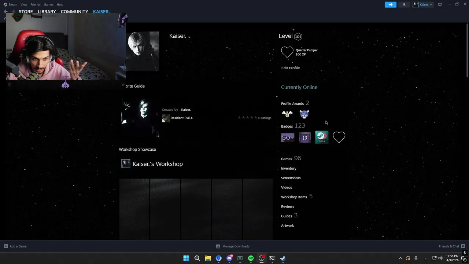Viewport: 469px width, 264px height.
Task: Select the KAISER. profile tab
Action: pos(101,11)
